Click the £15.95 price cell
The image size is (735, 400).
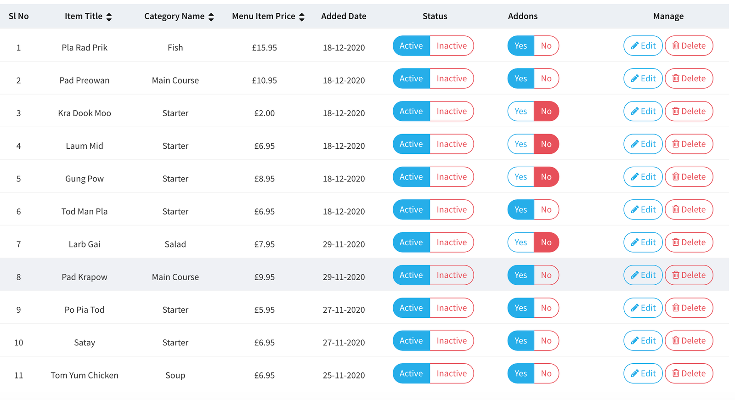(x=265, y=47)
